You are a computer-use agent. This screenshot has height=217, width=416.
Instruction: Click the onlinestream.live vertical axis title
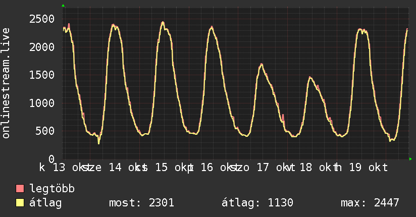(x=6, y=83)
